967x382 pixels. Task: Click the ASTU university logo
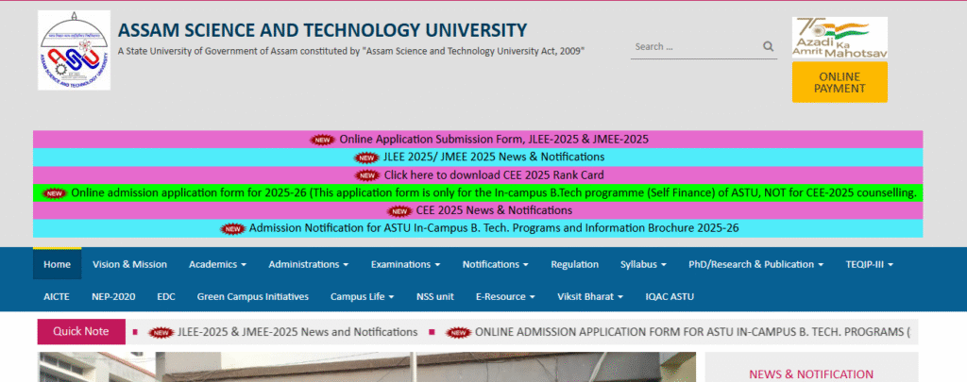[74, 50]
